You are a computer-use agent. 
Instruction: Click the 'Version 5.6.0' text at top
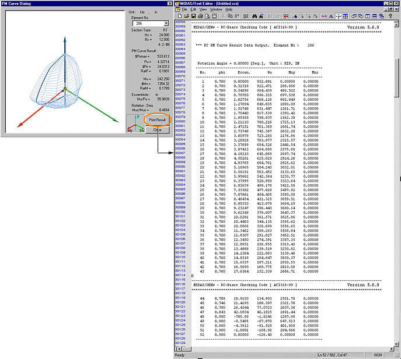click(363, 27)
